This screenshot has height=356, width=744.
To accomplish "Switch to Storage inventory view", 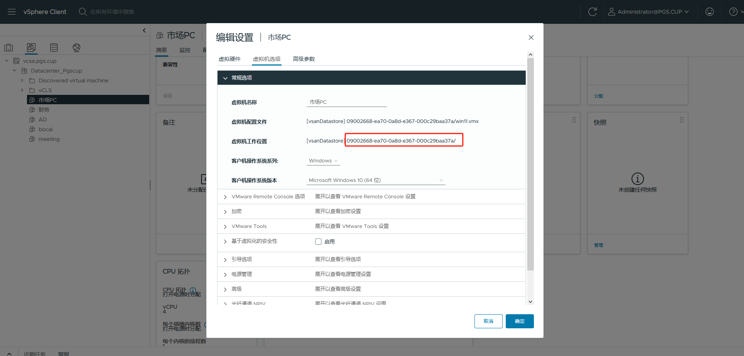I will (54, 48).
